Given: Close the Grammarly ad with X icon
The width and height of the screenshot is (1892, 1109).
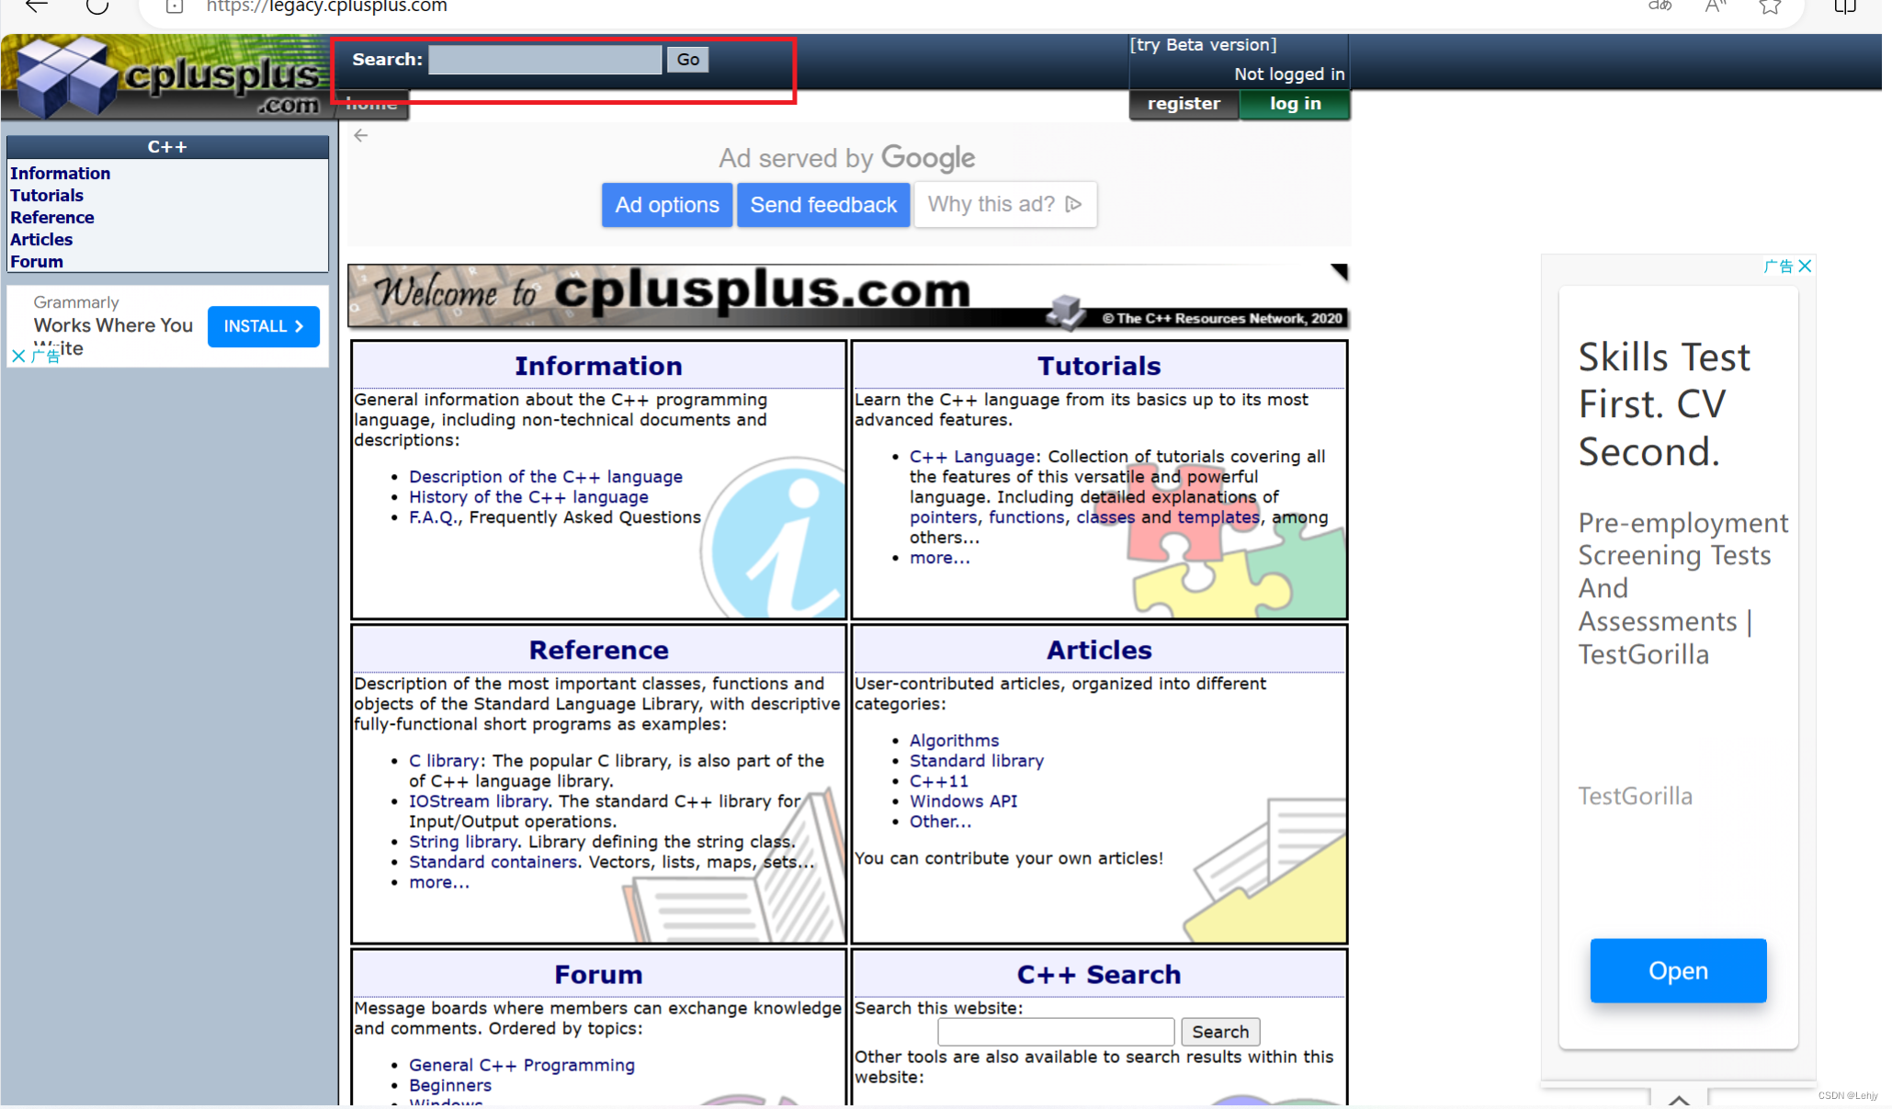Looking at the screenshot, I should click(18, 356).
